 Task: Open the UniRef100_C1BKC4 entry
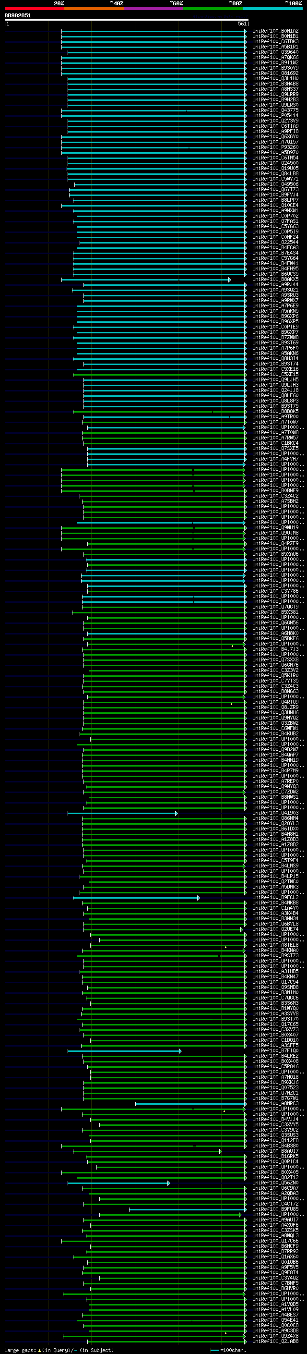pos(275,443)
